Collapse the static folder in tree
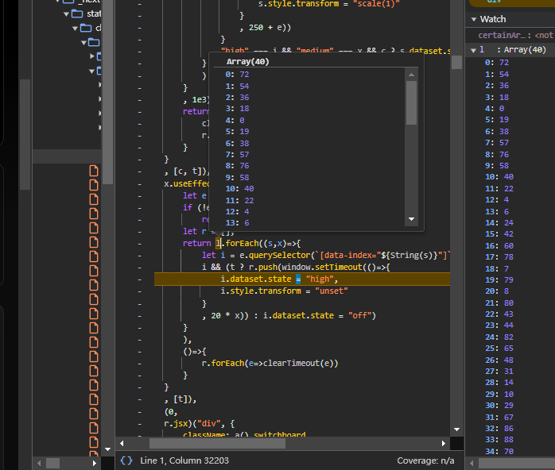Image resolution: width=555 pixels, height=470 pixels. pos(64,14)
